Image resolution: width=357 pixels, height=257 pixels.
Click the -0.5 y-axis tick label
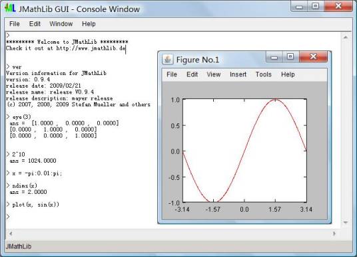coord(174,177)
